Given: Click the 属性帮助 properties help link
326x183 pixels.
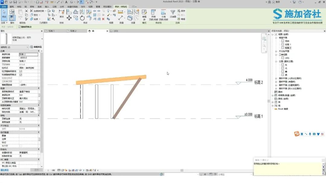Looking at the screenshot, I should tap(4, 170).
